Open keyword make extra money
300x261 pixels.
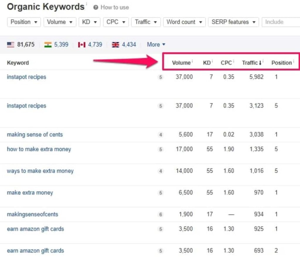click(30, 193)
